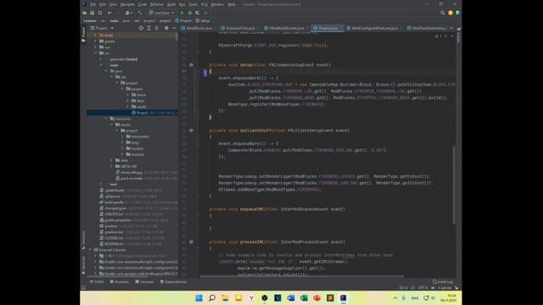The height and width of the screenshot is (305, 543).
Task: Select the Project.java editor tab
Action: (326, 28)
